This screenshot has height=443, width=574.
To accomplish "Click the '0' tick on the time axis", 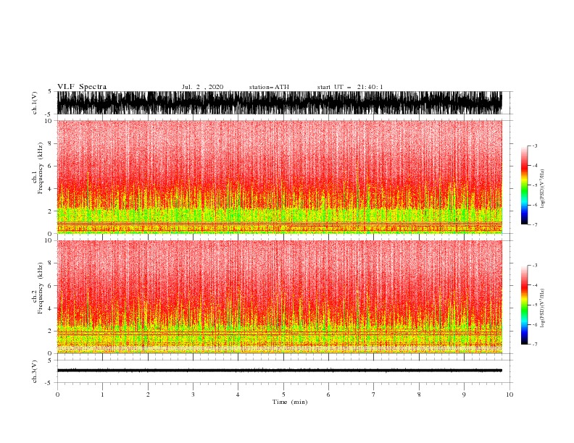I will click(x=57, y=395).
